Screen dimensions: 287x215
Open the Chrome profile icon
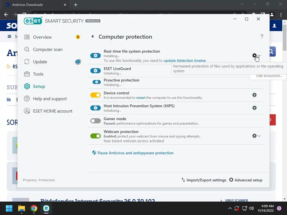pos(272,15)
